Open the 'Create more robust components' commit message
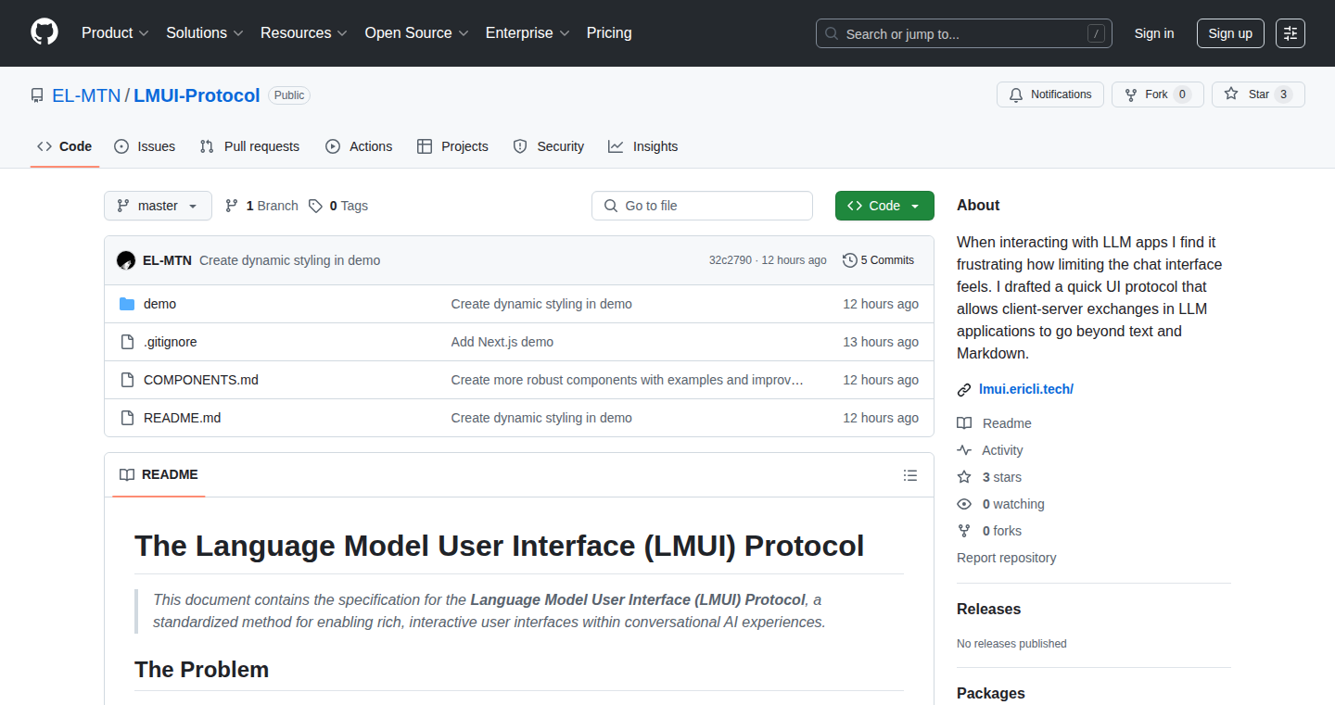The image size is (1335, 705). click(628, 380)
